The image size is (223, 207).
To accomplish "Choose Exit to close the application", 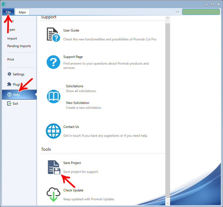I will coord(15,104).
